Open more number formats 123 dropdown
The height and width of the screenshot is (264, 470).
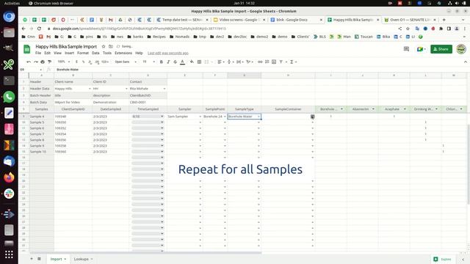[105, 62]
